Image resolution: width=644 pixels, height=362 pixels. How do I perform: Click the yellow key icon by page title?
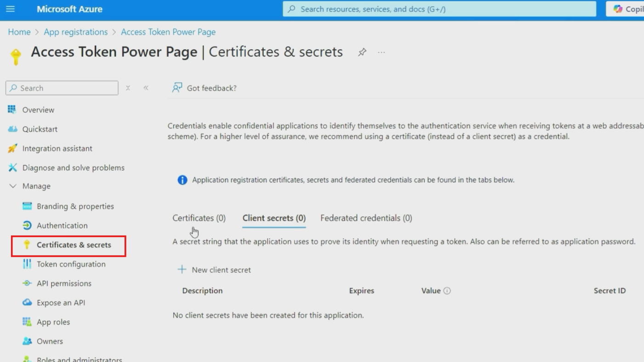pyautogui.click(x=16, y=57)
